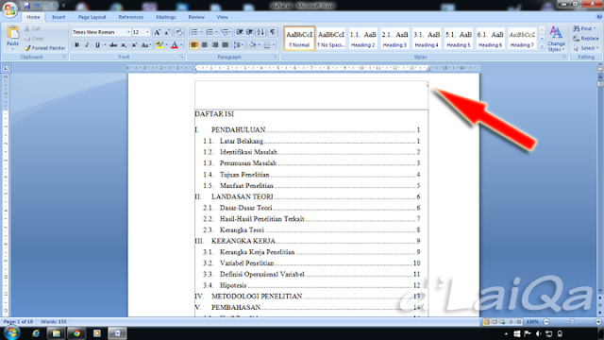
Task: Switch to the View tab
Action: [x=223, y=17]
